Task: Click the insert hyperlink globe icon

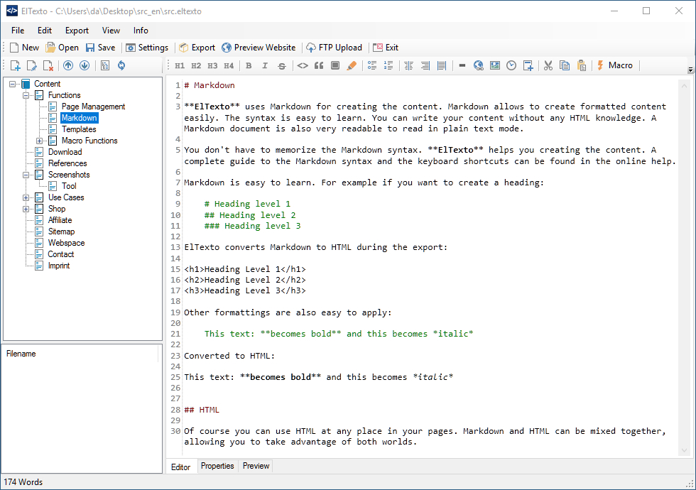Action: point(479,66)
